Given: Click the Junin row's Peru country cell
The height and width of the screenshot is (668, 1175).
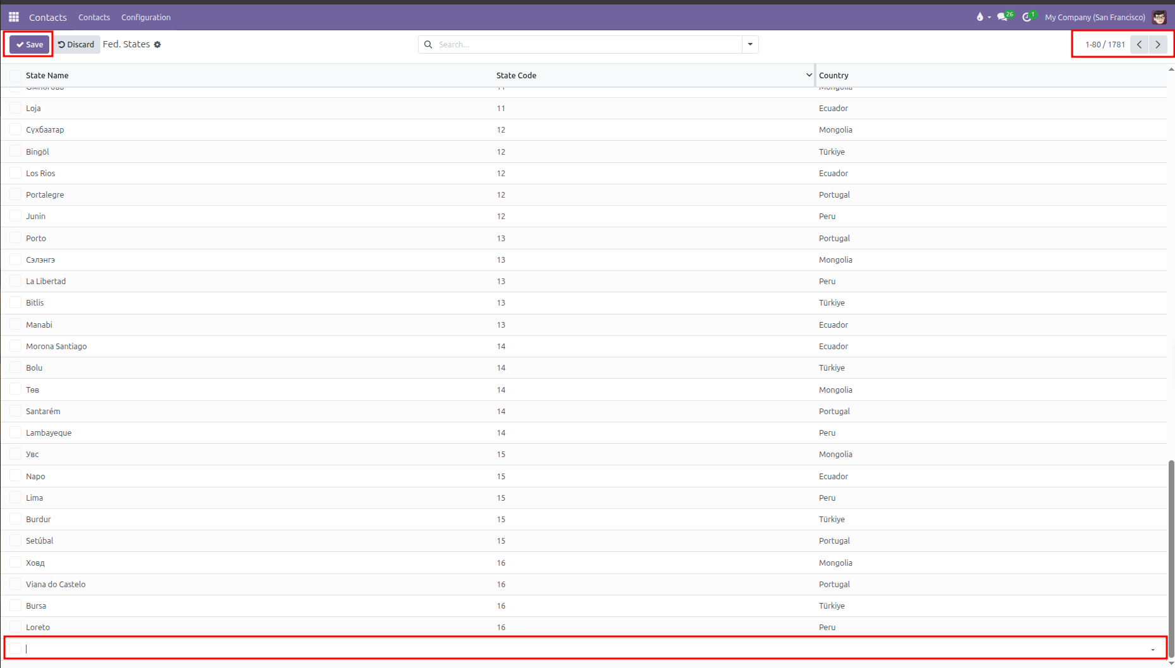Looking at the screenshot, I should pyautogui.click(x=827, y=216).
